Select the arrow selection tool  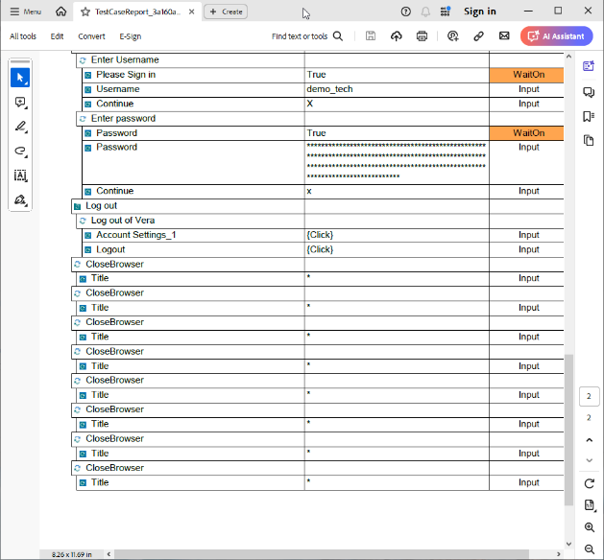click(20, 78)
